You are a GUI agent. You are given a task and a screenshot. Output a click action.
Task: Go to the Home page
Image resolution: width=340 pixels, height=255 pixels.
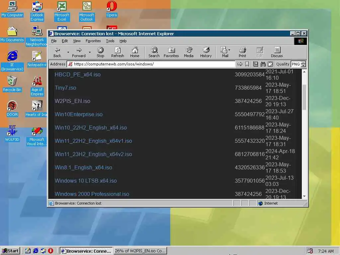point(135,52)
